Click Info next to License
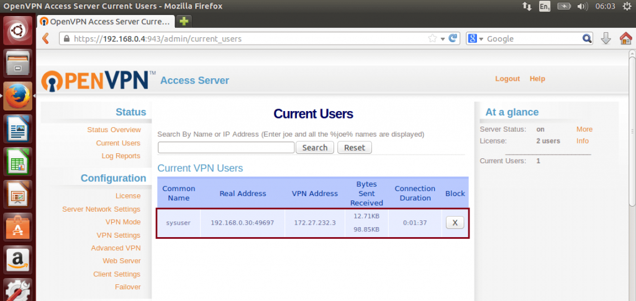636x301 pixels. (x=583, y=141)
